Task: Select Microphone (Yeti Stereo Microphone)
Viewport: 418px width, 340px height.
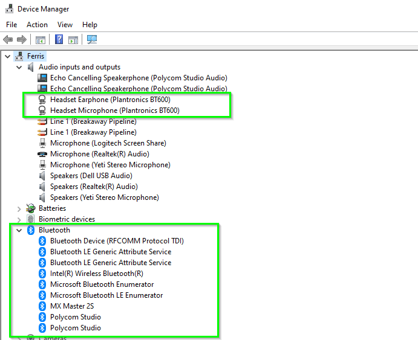Action: [x=110, y=165]
